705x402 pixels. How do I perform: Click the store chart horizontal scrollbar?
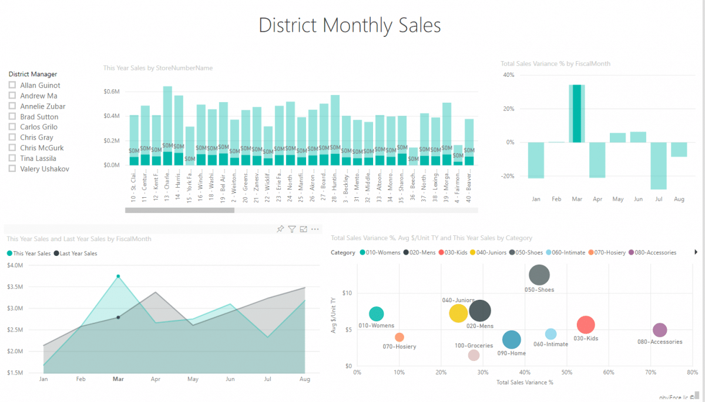point(180,210)
